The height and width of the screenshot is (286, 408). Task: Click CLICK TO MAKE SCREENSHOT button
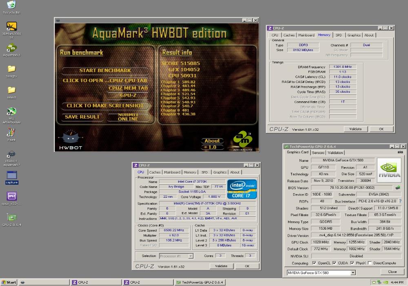point(105,105)
